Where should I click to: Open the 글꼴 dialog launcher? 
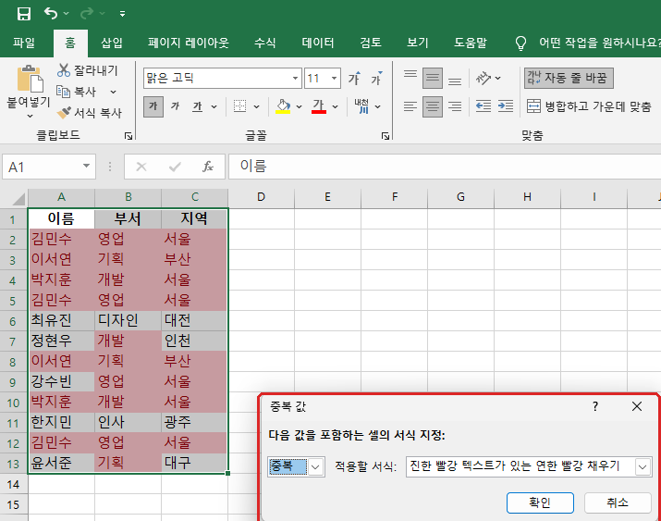386,135
